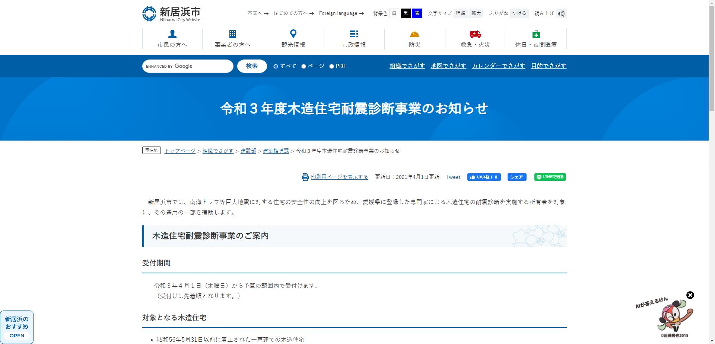Open the トップページ breadcrumb link
This screenshot has width=715, height=344.
coord(180,151)
